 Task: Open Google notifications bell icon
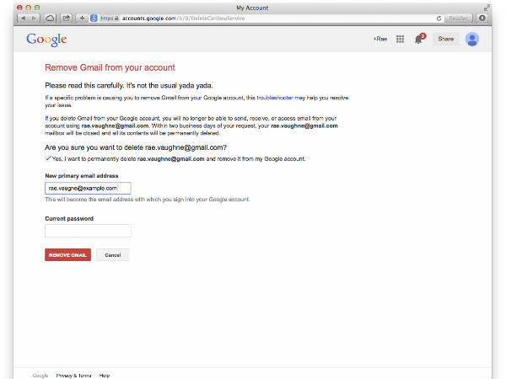(x=418, y=39)
